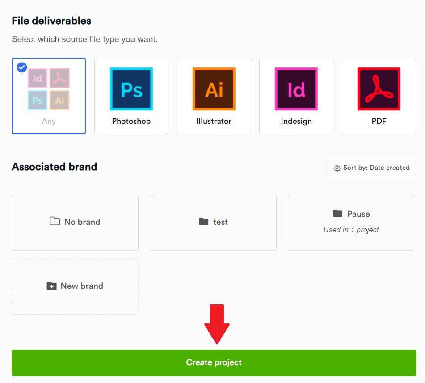
Task: Click the 'PDF' label text
Action: pyautogui.click(x=379, y=121)
